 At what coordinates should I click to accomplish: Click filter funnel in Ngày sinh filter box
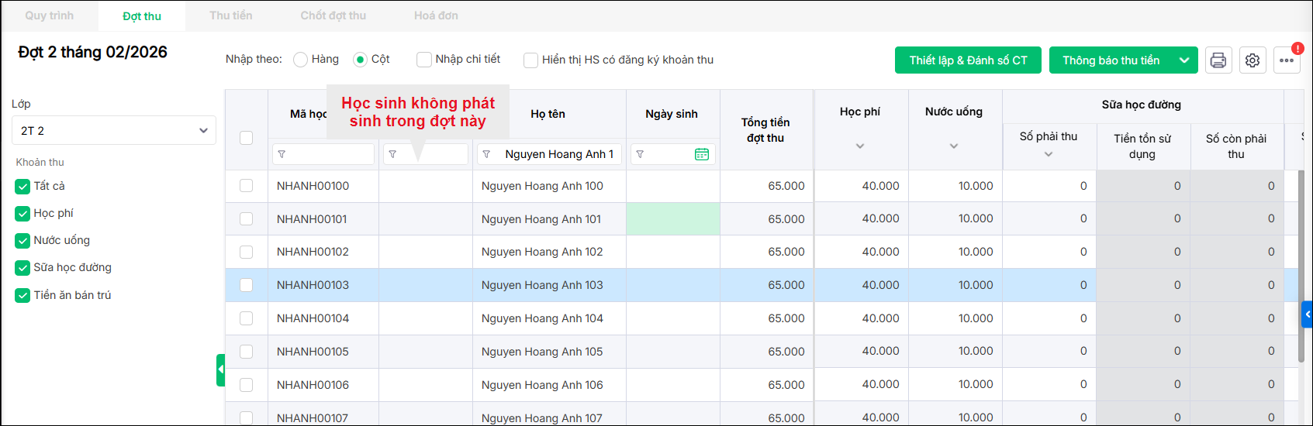click(640, 154)
